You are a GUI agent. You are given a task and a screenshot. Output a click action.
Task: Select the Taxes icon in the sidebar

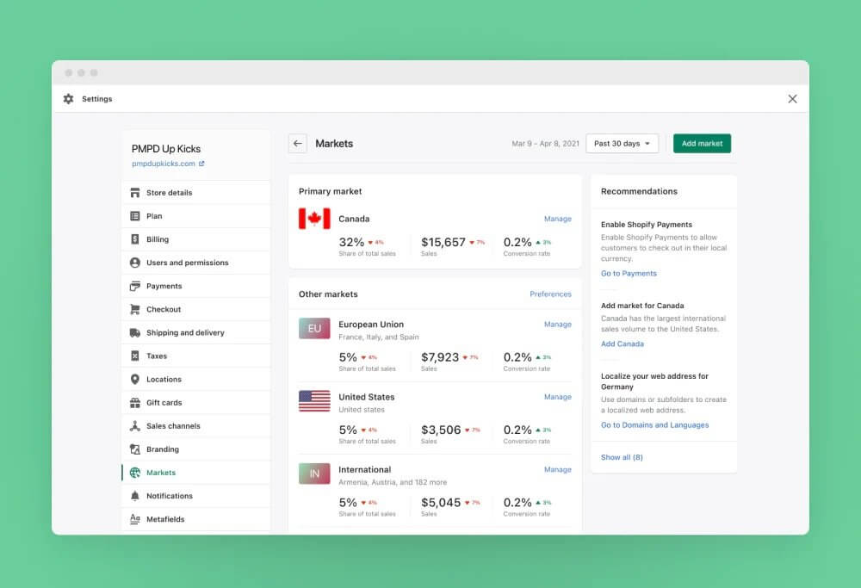[x=134, y=356]
